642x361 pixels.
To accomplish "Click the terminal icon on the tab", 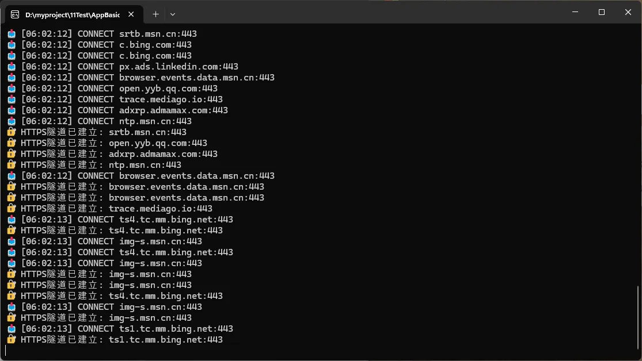I will tap(15, 14).
